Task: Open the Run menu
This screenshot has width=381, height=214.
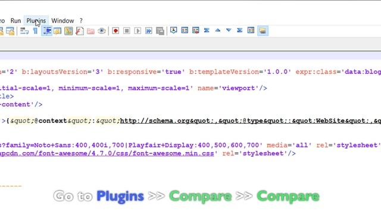Action: pos(15,21)
